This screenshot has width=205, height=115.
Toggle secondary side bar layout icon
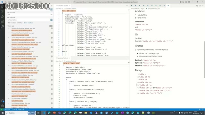(186, 2)
